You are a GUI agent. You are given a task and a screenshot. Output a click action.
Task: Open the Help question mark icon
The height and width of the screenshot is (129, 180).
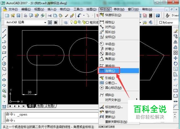click(158, 16)
